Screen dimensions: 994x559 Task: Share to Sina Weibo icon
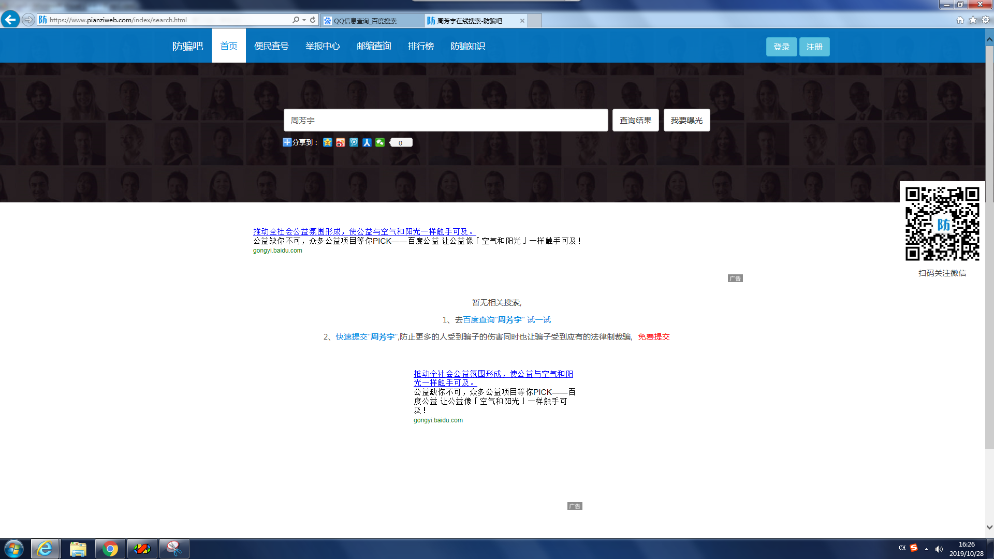pos(341,142)
